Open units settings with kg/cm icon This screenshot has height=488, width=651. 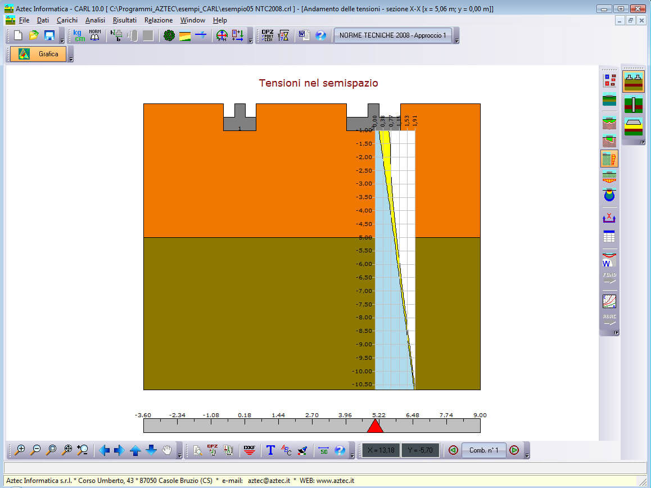tap(79, 35)
